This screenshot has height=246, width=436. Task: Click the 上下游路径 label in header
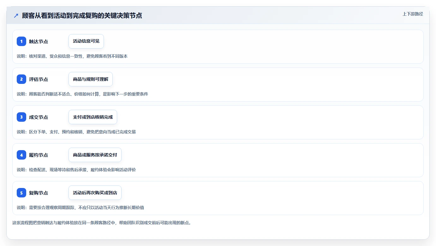click(x=413, y=14)
